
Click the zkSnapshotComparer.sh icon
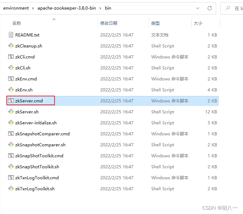tap(11, 145)
